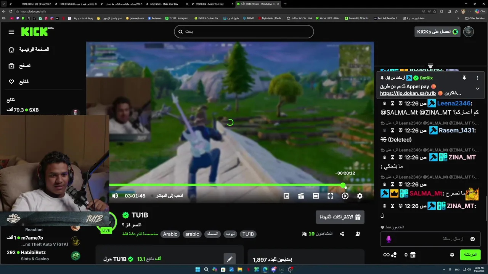Click the infinity points icon
The image size is (488, 274).
[x=387, y=255]
